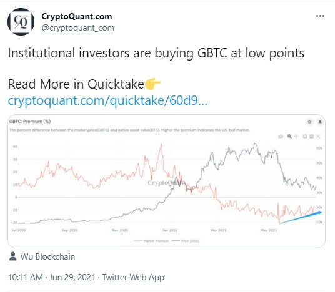Click the GBTC: Premium (%) chart title
The width and height of the screenshot is (335, 292).
tap(30, 122)
